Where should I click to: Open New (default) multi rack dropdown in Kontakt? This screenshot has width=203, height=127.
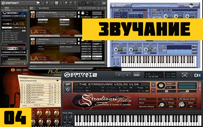37,8
